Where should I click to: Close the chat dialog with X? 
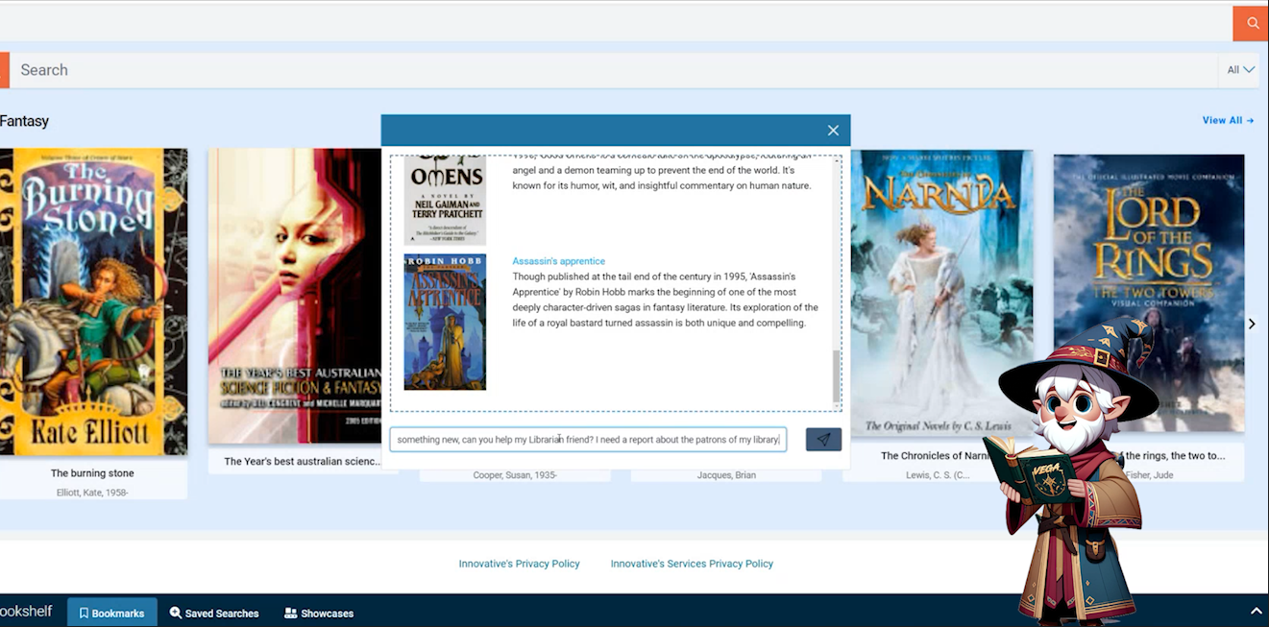pyautogui.click(x=833, y=131)
